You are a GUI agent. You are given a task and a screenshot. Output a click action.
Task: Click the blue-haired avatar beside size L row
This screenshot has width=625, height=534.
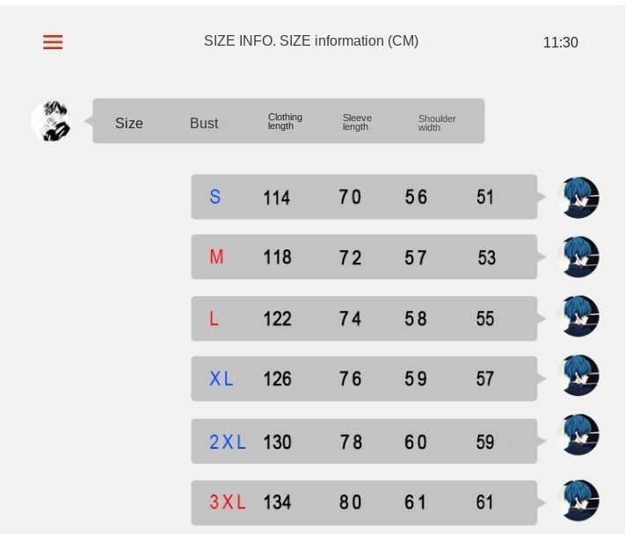pyautogui.click(x=578, y=316)
